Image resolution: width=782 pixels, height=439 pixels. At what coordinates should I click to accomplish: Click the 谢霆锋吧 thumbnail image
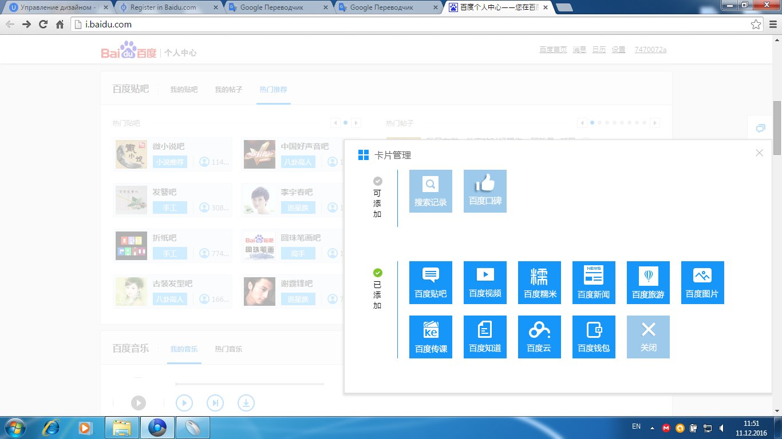pyautogui.click(x=259, y=292)
